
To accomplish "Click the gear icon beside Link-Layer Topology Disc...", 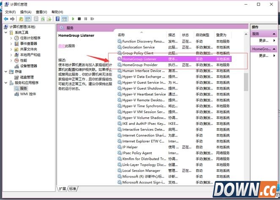I will (x=120, y=165).
